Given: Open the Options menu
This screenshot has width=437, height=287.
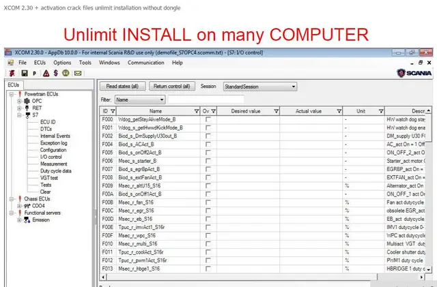Looking at the screenshot, I should coord(62,63).
